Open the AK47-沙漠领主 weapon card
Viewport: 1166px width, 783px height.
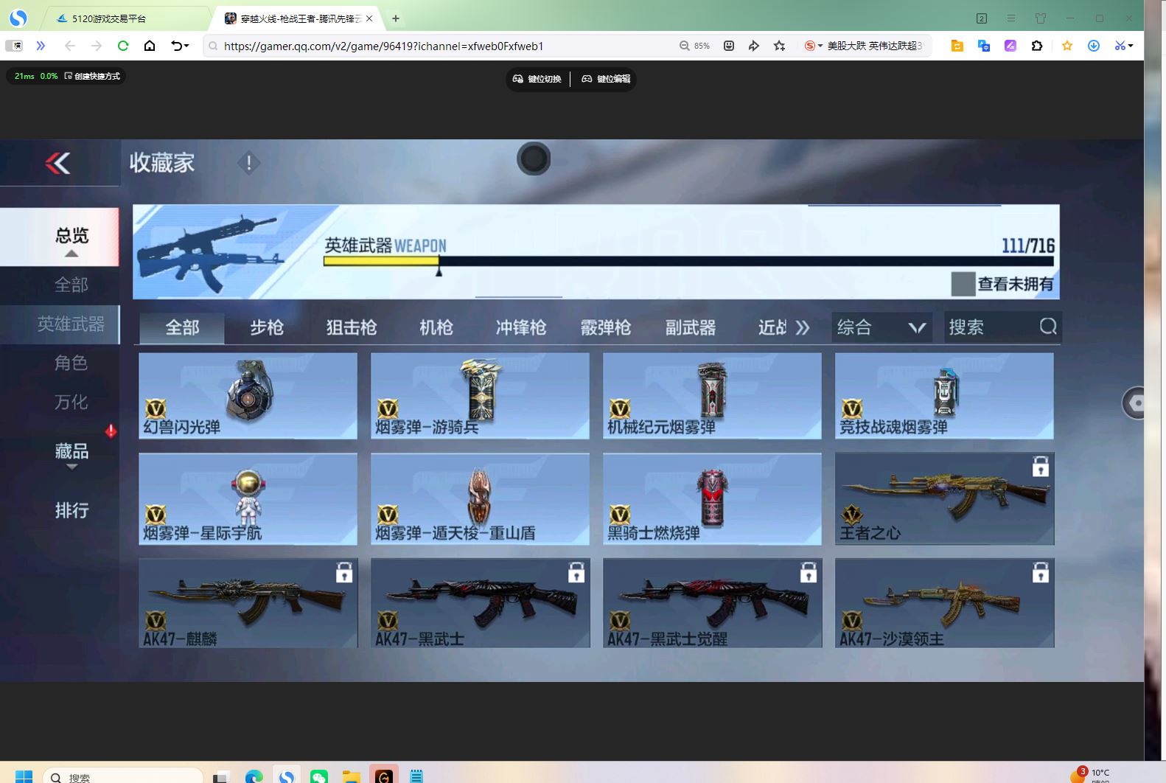point(944,603)
